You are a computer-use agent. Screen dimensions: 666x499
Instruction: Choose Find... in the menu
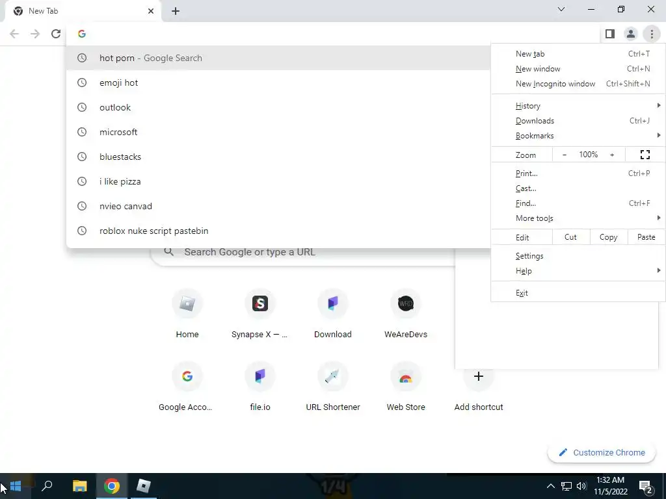578,203
